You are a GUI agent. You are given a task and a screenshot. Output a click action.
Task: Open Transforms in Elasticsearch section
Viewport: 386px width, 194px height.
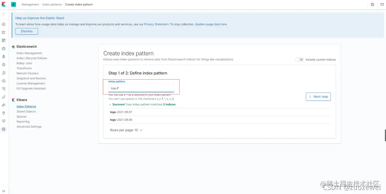(24, 68)
